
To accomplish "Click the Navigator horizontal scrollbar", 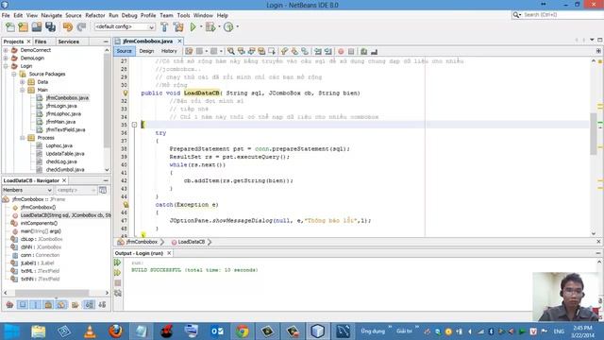I will 52,293.
